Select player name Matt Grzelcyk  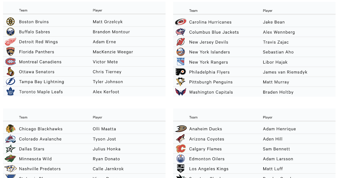click(x=108, y=22)
